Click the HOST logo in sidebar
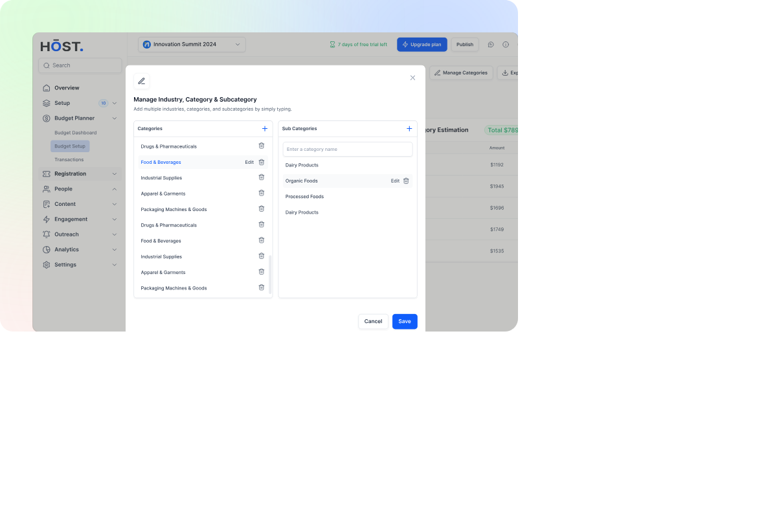 pyautogui.click(x=62, y=46)
